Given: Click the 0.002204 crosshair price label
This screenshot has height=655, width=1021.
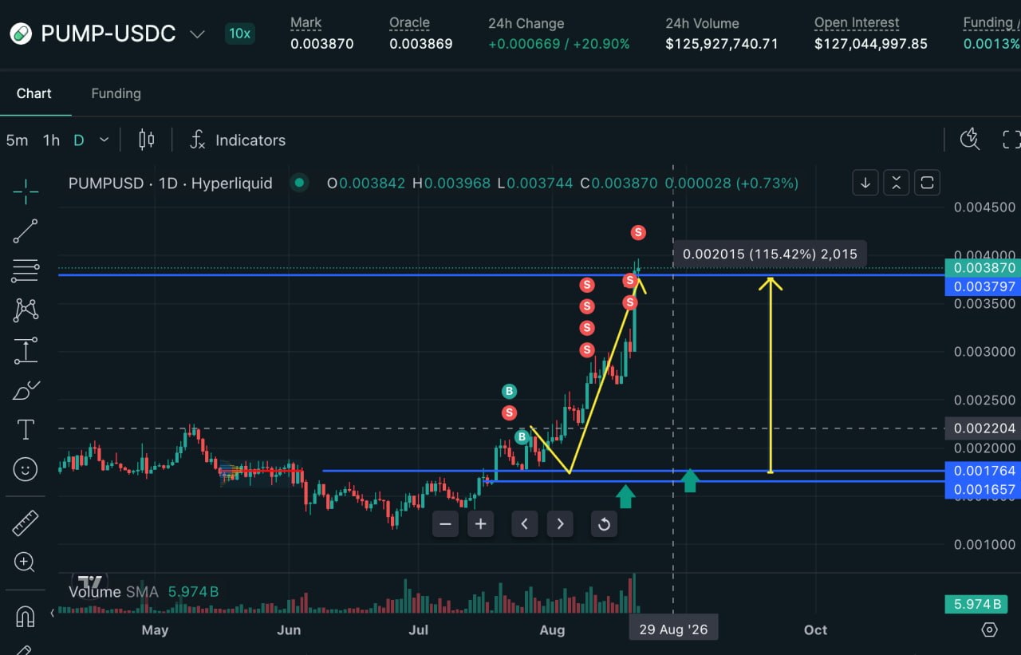Looking at the screenshot, I should (982, 428).
